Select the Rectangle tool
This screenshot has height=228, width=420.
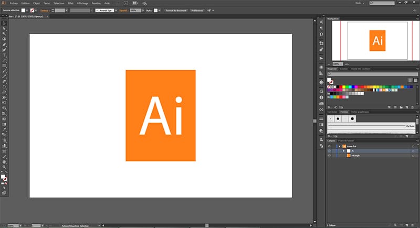(4, 66)
